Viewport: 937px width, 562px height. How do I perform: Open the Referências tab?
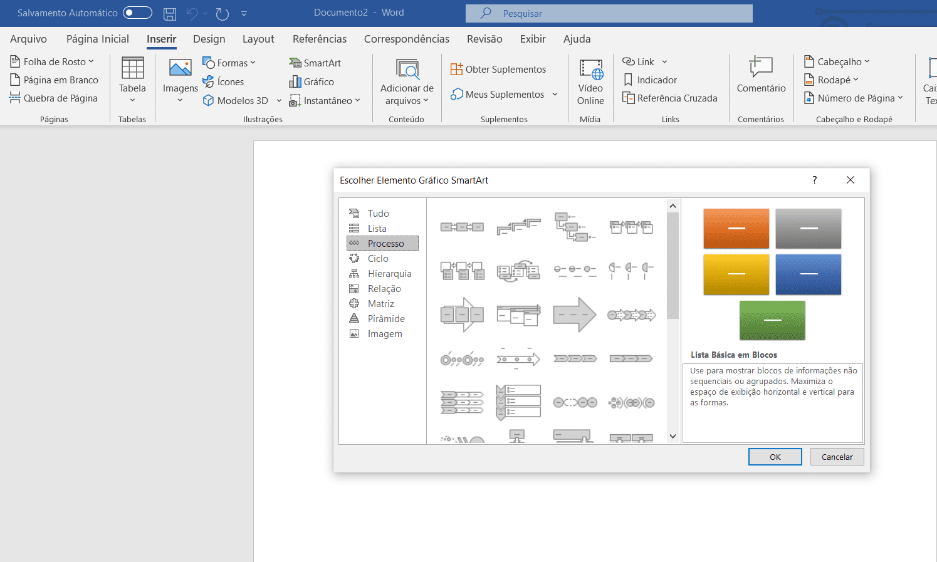pyautogui.click(x=319, y=39)
